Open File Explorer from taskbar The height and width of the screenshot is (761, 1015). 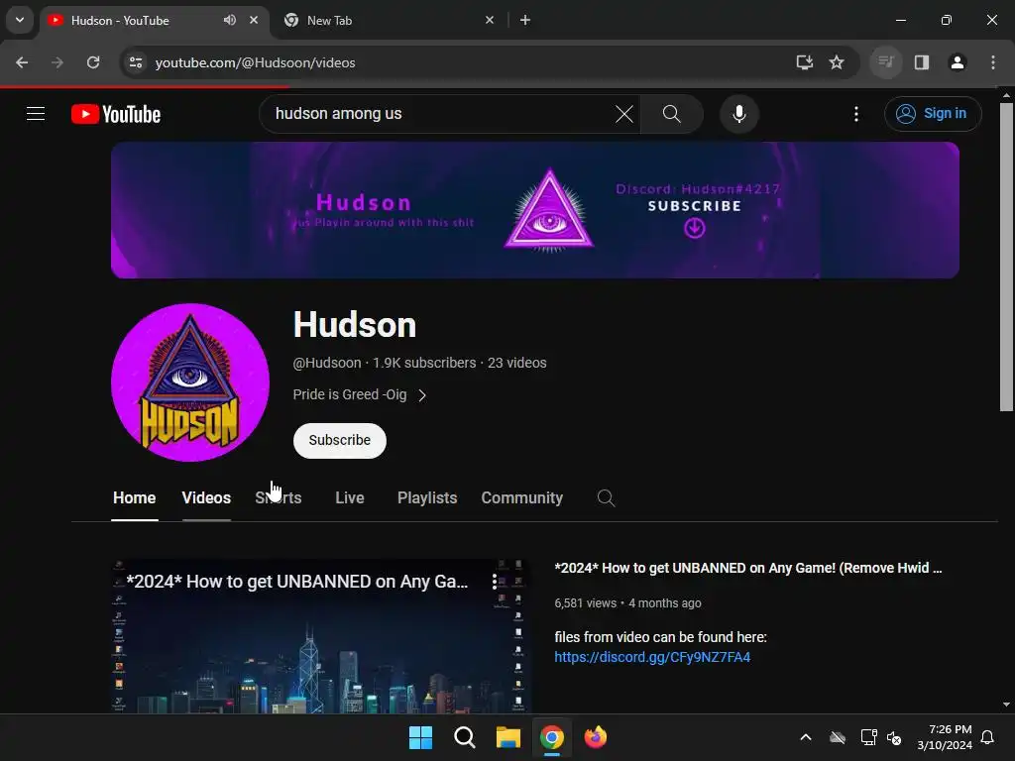(508, 737)
